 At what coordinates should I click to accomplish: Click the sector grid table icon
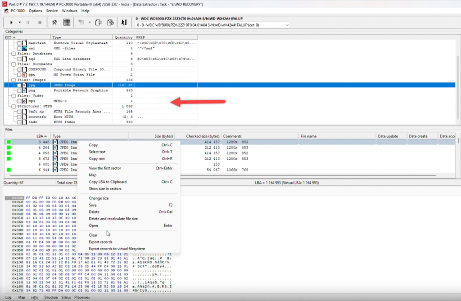(67, 22)
